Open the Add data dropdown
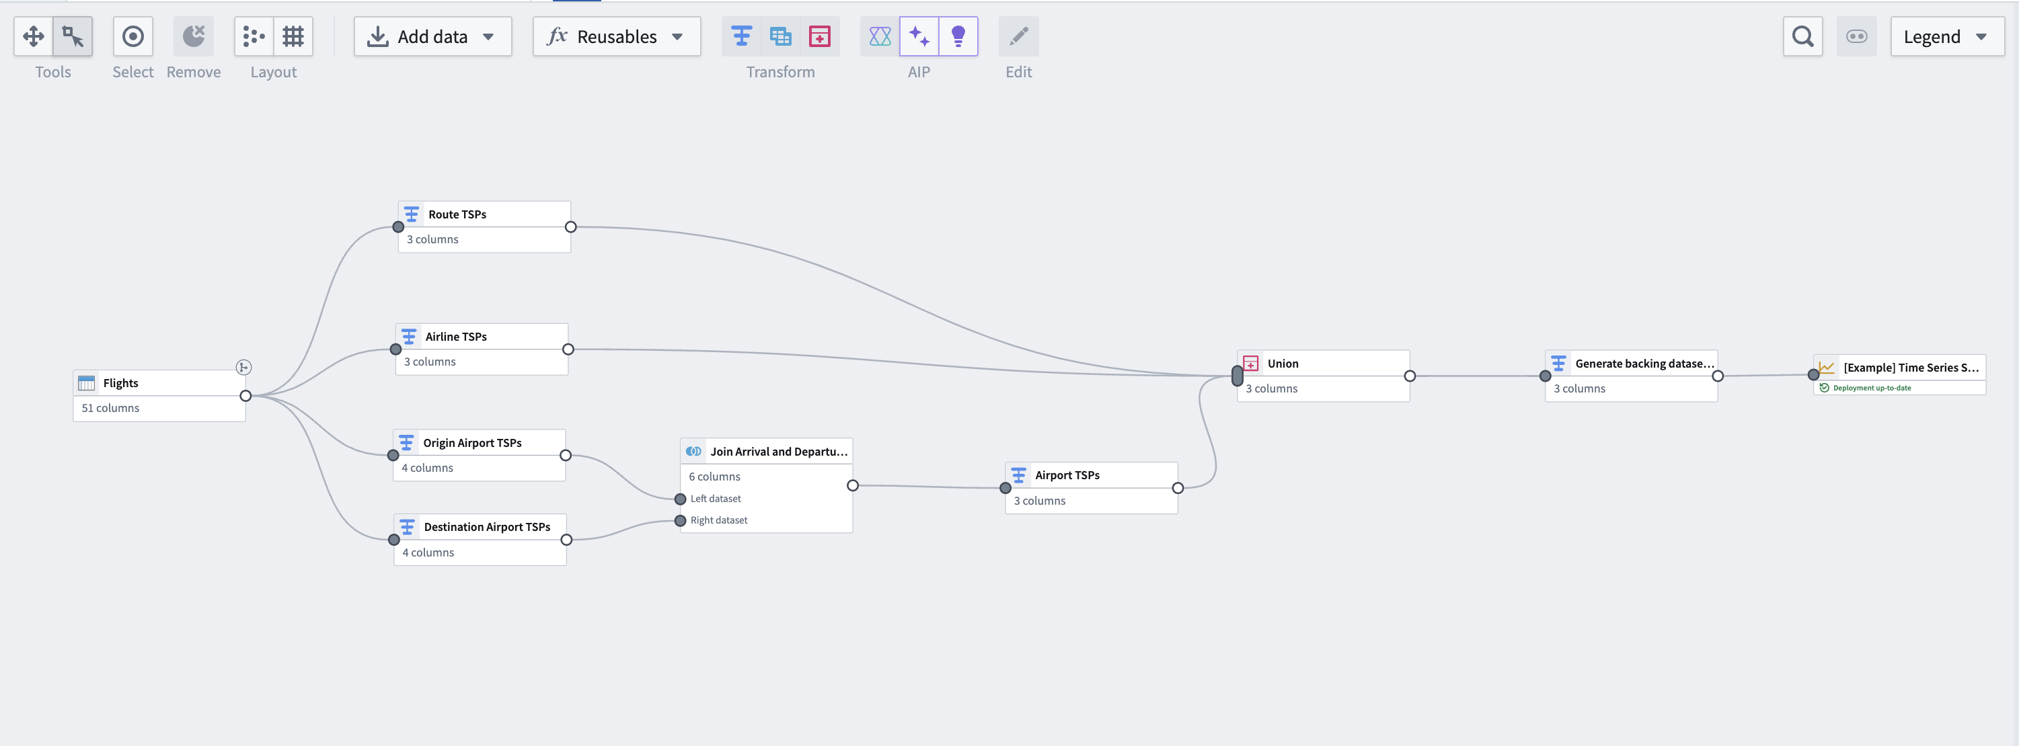 tap(432, 36)
